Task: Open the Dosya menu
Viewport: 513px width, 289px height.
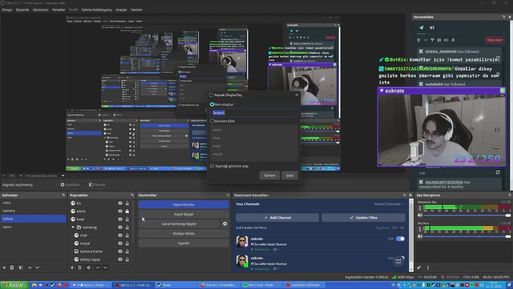Action: [x=7, y=10]
